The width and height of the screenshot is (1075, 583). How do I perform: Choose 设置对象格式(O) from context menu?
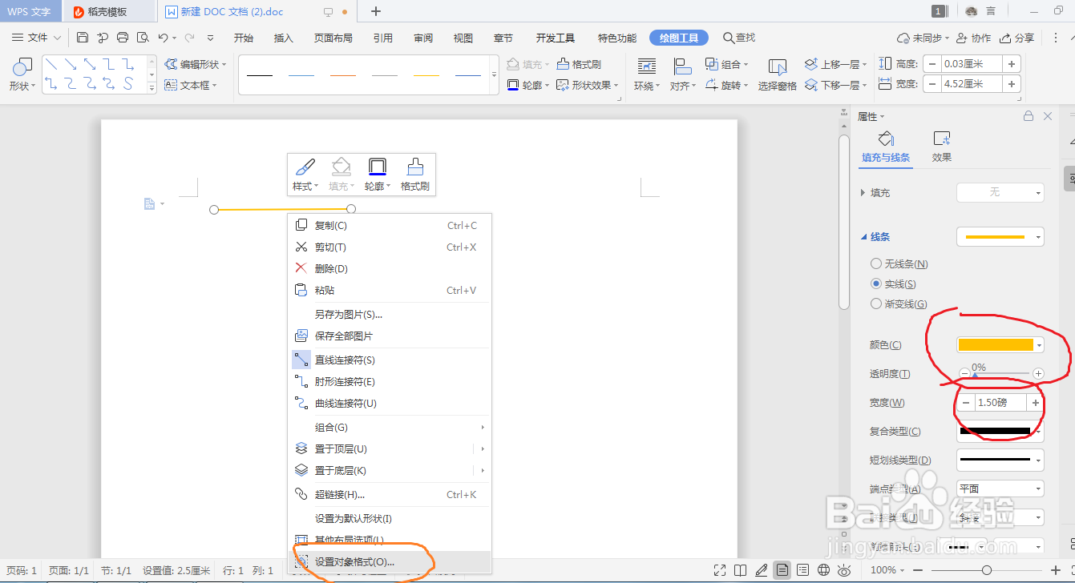click(x=389, y=562)
